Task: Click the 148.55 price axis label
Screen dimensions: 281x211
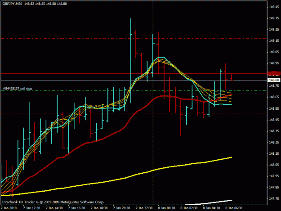Action: tap(274, 108)
